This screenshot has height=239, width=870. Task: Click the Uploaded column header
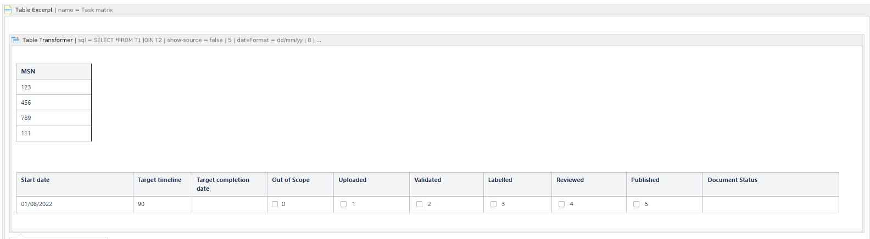click(372, 185)
